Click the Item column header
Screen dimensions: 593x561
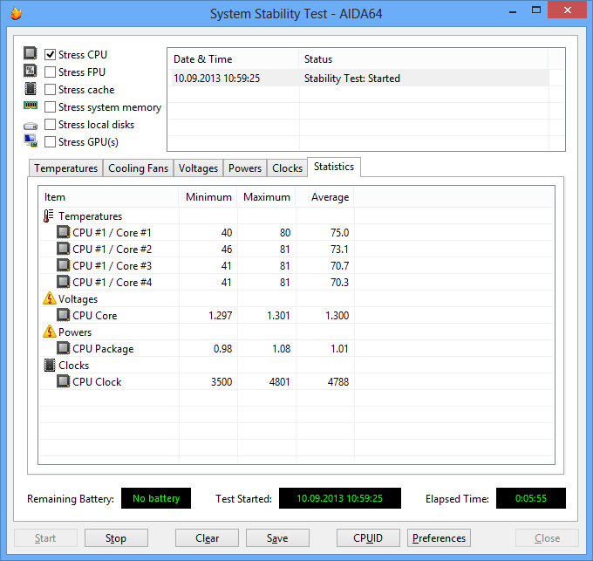(x=108, y=197)
